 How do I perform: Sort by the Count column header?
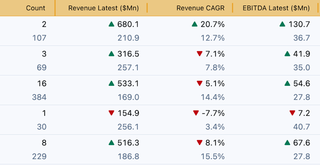(36, 8)
